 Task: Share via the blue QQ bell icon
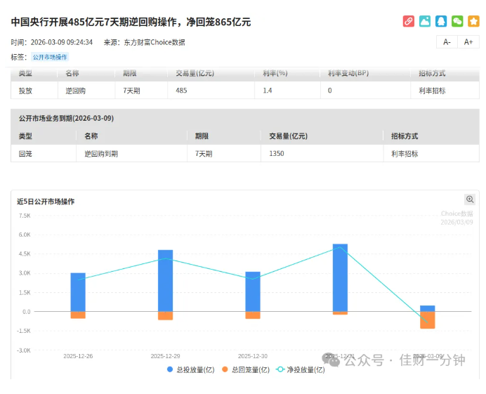pos(441,21)
